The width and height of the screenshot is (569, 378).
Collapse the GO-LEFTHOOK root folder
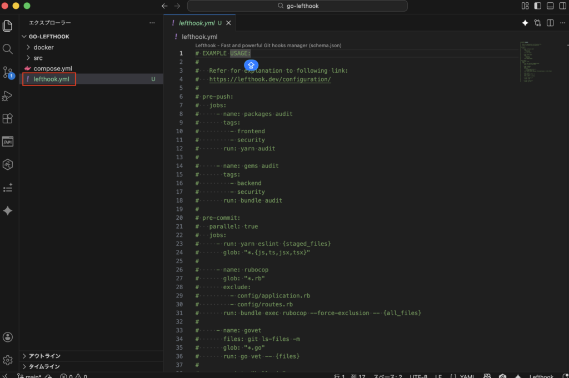click(49, 37)
